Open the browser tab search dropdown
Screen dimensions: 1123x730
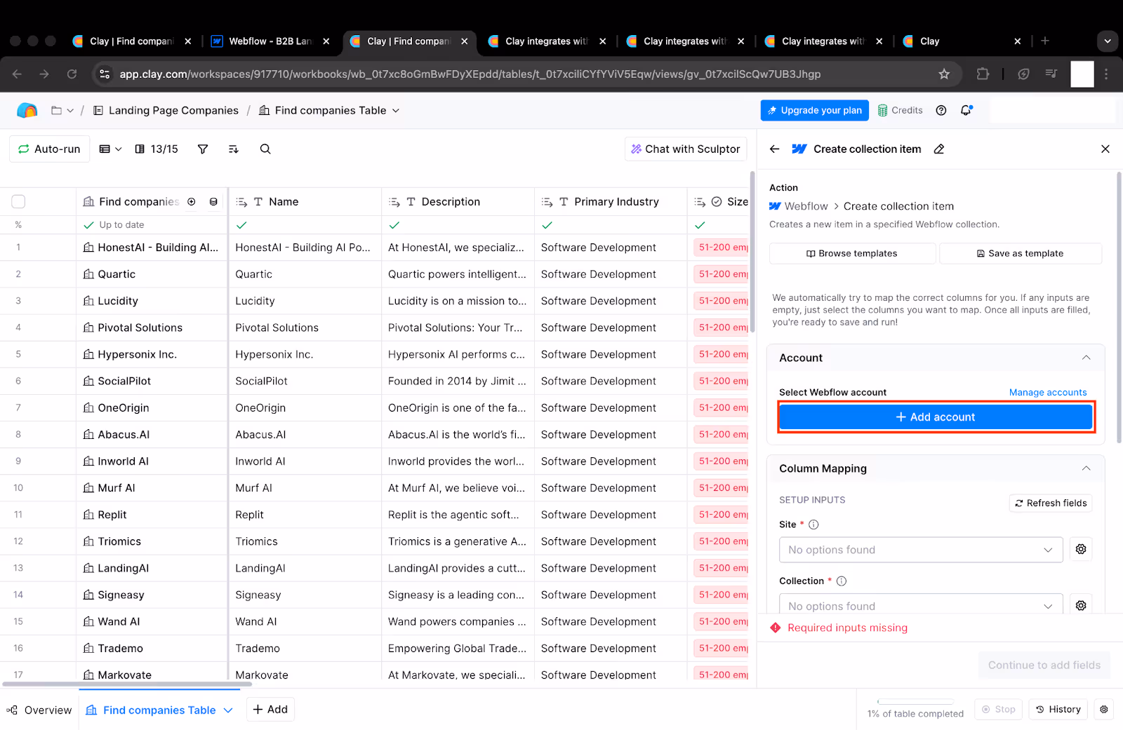pyautogui.click(x=1107, y=41)
